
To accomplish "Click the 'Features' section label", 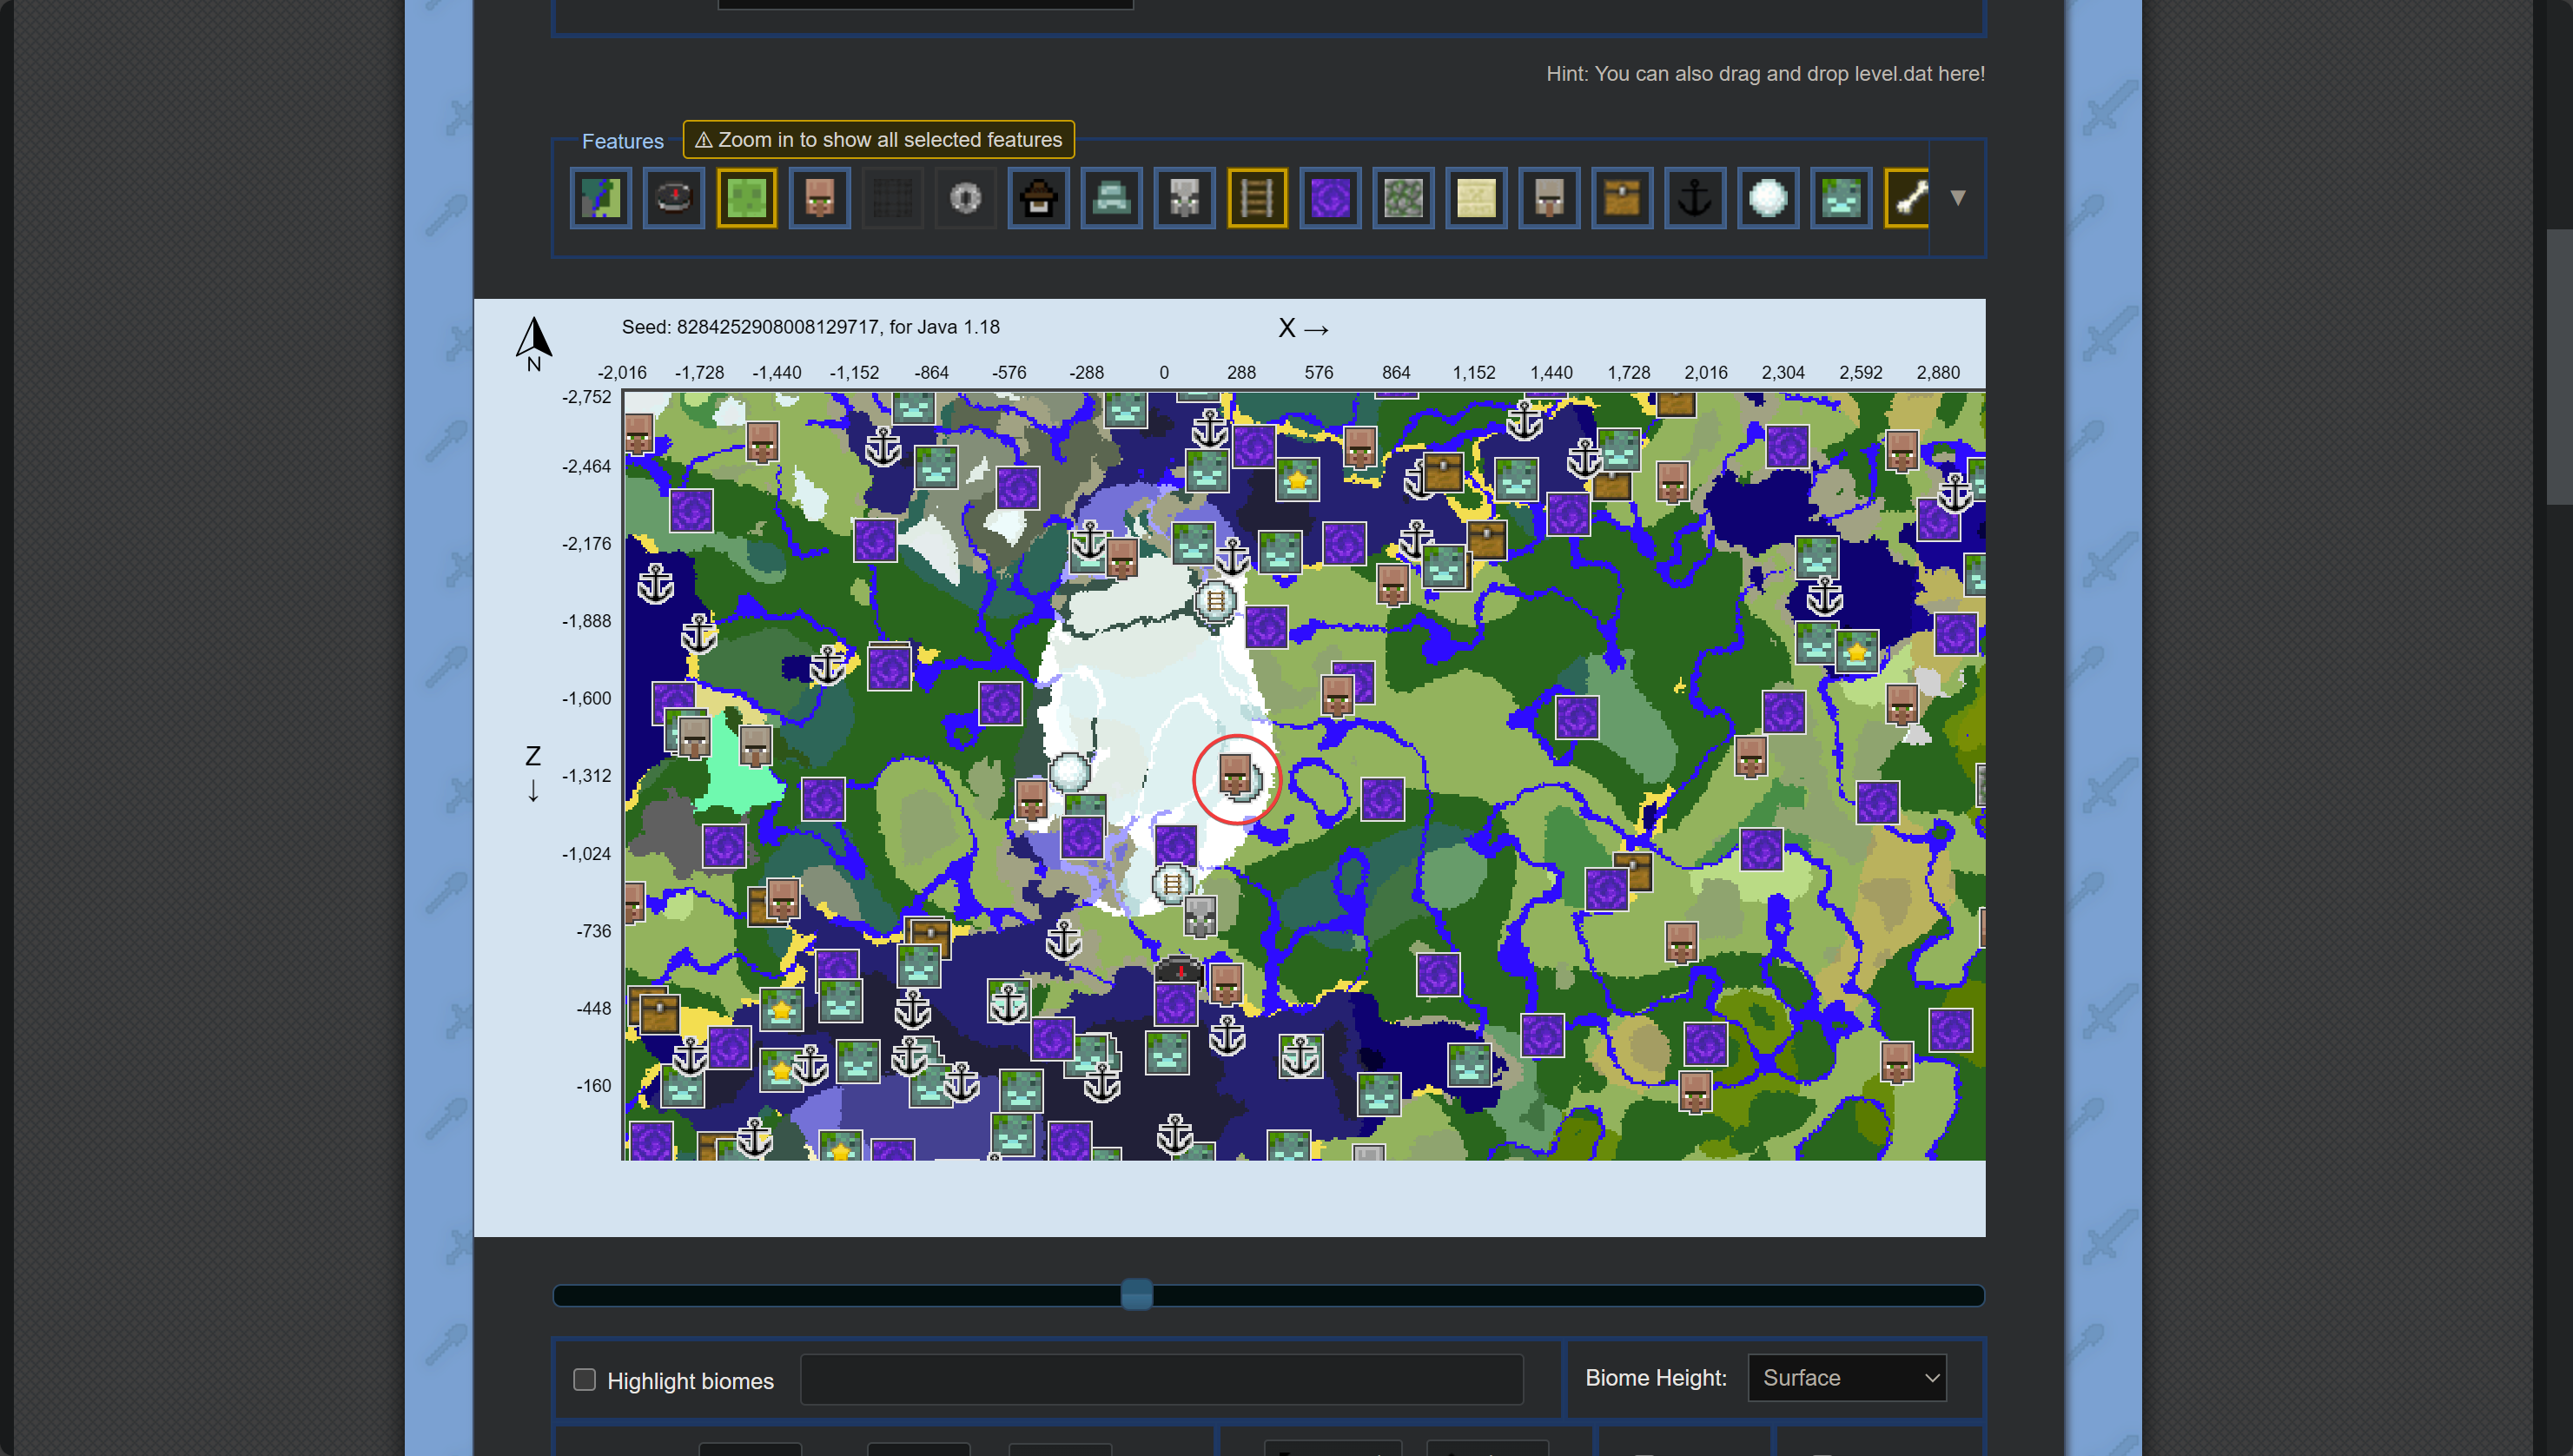I will click(x=623, y=141).
